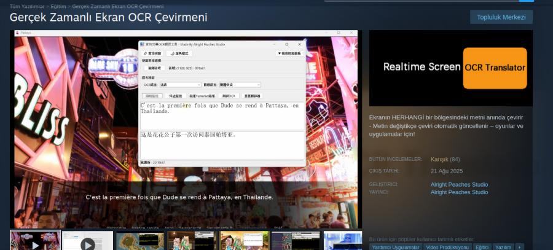The image size is (553, 250).
Task: Select the Yardımcı Uygulamalar tag
Action: click(395, 247)
